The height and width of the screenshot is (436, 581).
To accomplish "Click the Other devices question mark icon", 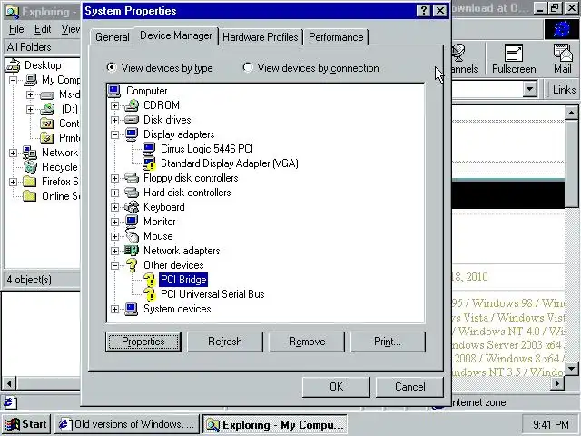I will (132, 265).
